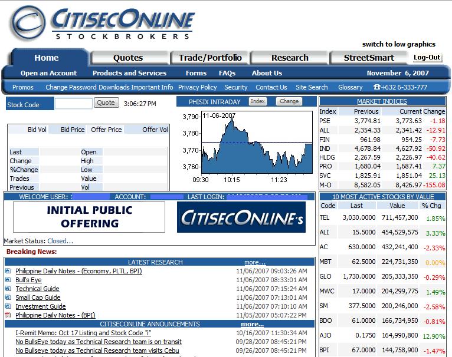Open the Glossary
Viewport: 452px width, 357px height.
[x=351, y=87]
